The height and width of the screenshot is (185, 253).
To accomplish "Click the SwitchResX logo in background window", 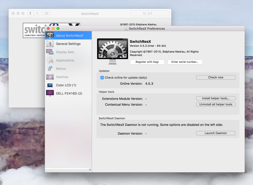I will (x=34, y=30).
